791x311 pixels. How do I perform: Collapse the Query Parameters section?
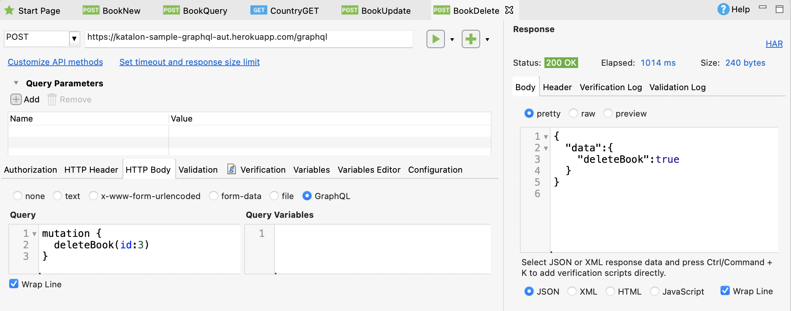tap(16, 83)
